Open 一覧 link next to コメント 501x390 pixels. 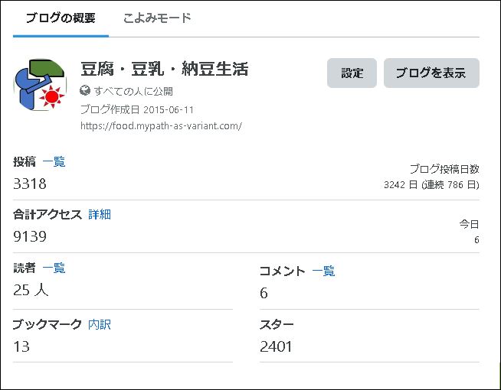click(323, 271)
